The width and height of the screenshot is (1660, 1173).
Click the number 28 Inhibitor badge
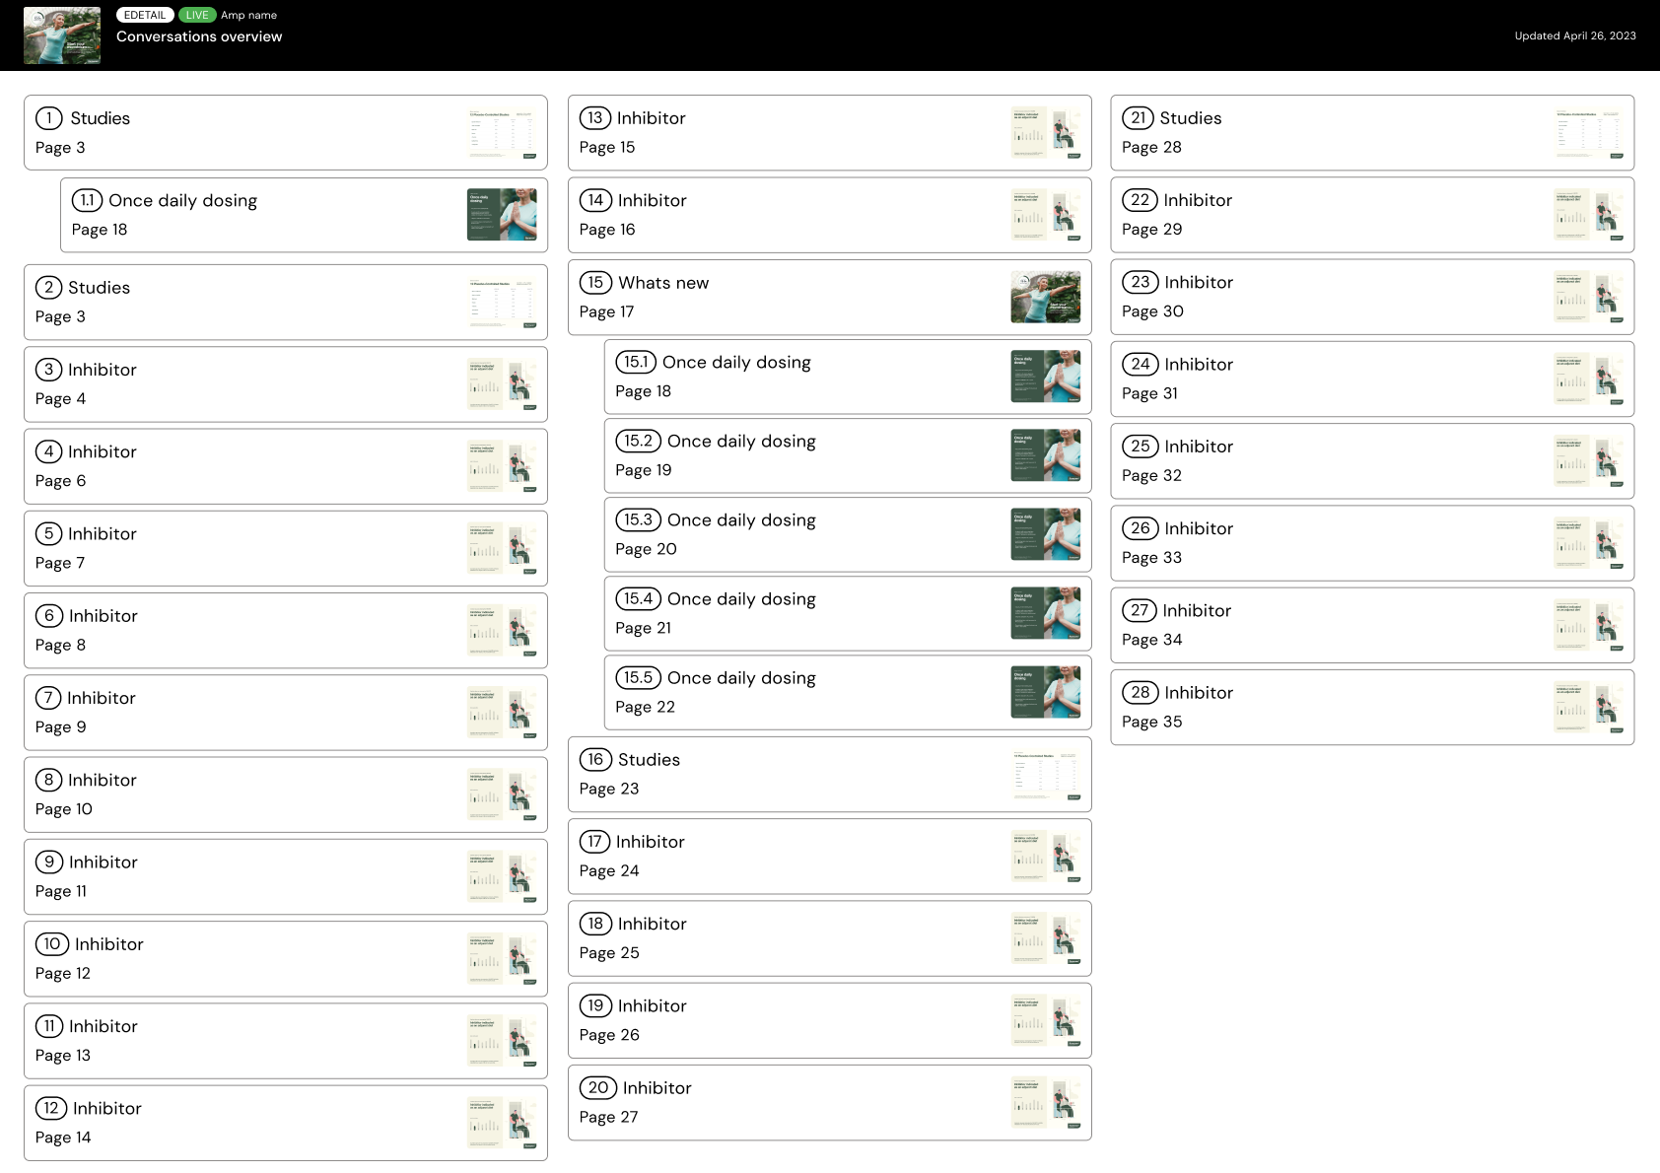pos(1140,693)
